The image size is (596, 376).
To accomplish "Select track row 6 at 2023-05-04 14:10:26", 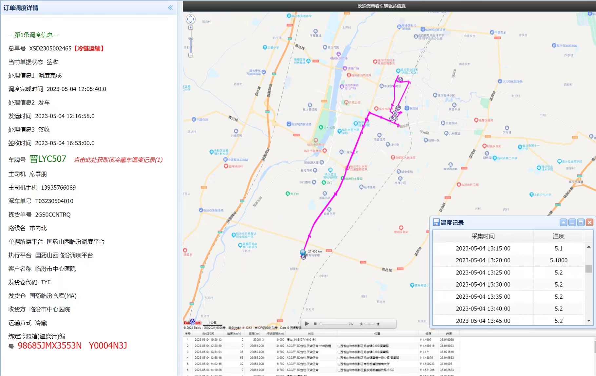I will click(321, 370).
